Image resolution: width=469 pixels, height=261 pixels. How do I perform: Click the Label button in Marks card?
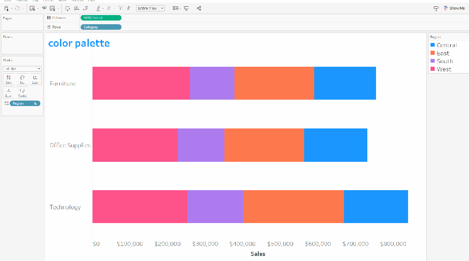pos(35,80)
